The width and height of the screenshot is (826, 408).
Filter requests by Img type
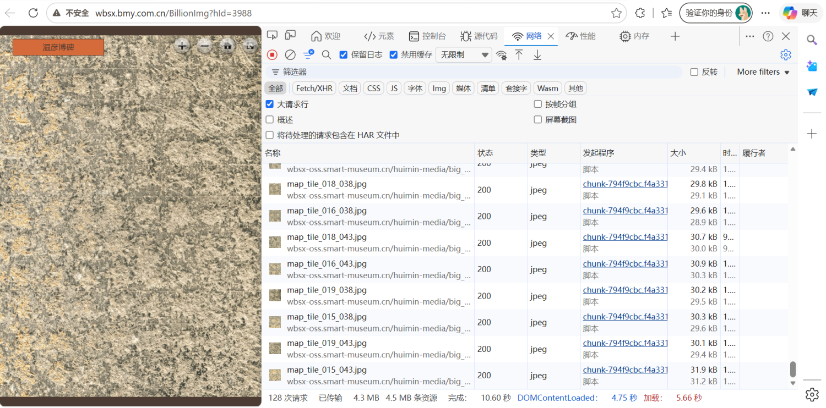pos(439,88)
